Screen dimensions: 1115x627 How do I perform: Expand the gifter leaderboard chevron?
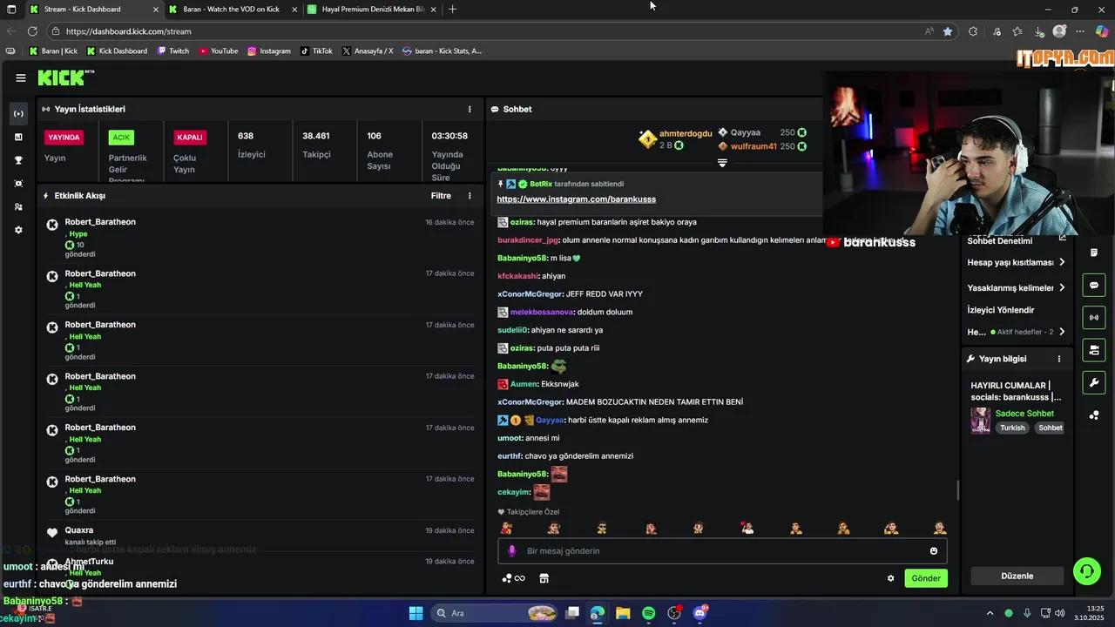point(722,163)
